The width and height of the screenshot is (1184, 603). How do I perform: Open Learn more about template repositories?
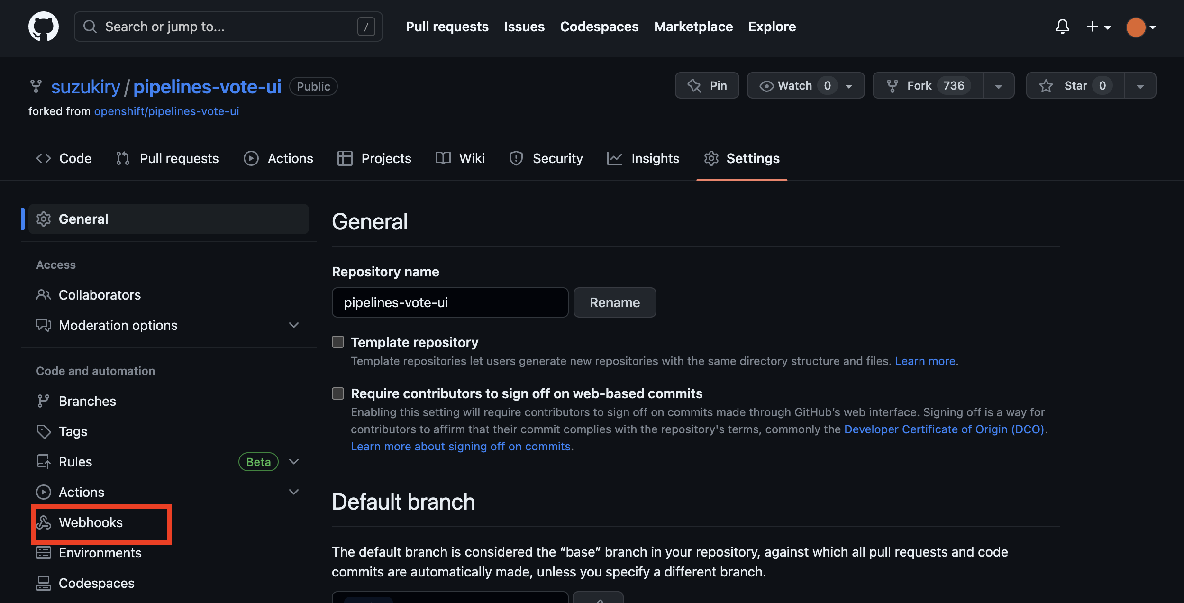click(925, 361)
